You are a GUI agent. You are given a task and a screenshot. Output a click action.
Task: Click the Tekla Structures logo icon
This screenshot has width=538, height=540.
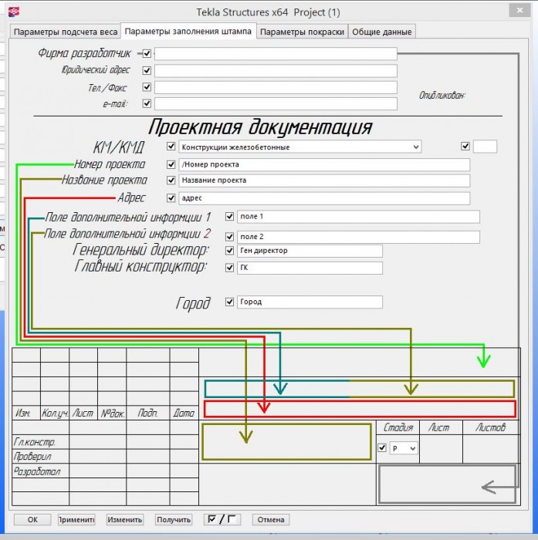pyautogui.click(x=13, y=12)
